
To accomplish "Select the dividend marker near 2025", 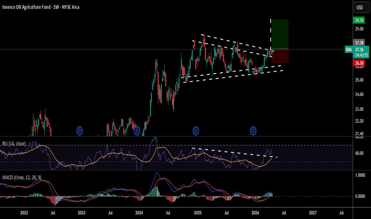I will pyautogui.click(x=196, y=130).
